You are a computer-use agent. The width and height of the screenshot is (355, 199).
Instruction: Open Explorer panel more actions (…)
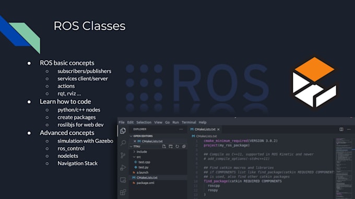tap(181, 129)
